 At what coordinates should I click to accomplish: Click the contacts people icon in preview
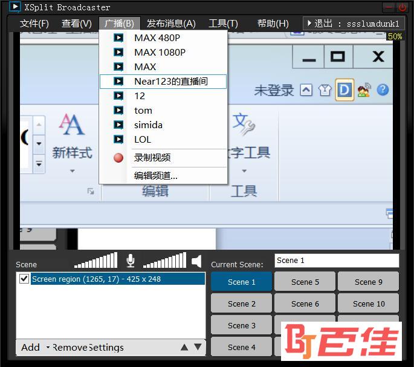(364, 90)
